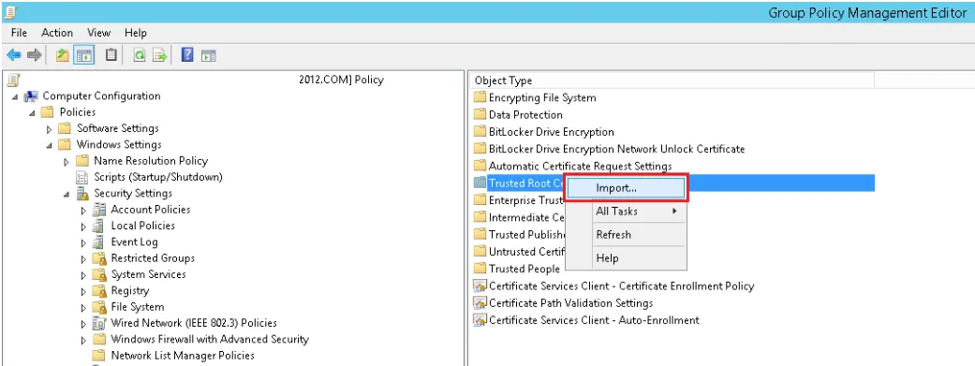
Task: Expand the System Services tree node
Action: click(84, 275)
